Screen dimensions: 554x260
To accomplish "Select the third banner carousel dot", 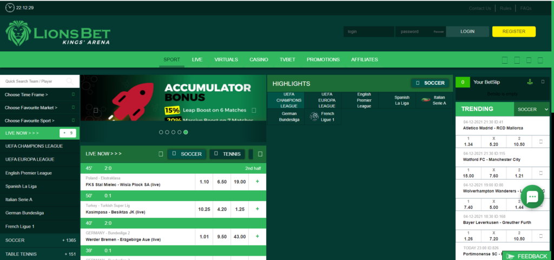I will pos(173,132).
